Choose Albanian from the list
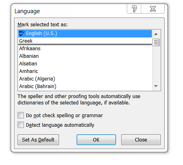Viewport: 183px width, 165px height. 85,56
